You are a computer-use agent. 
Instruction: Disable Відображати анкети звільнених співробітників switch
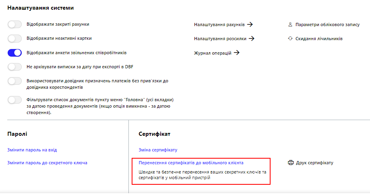point(14,53)
